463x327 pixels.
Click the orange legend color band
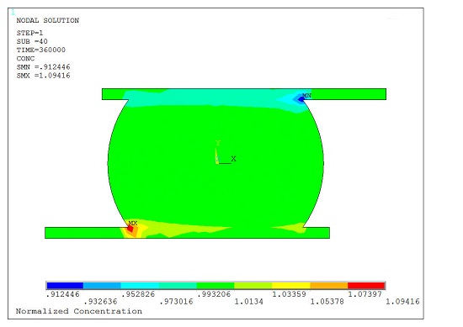[x=329, y=286]
